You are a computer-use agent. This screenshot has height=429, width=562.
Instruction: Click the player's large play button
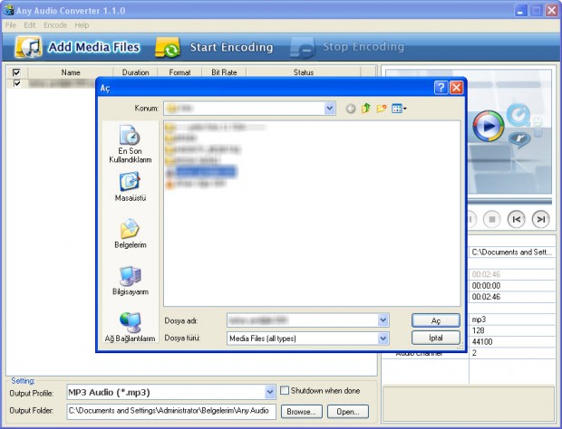[489, 126]
